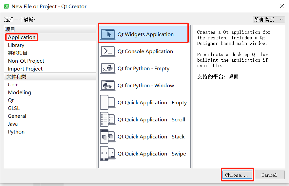289x186 pixels.
Task: Click the Qt Quick Application - Swipe icon
Action: coord(108,154)
